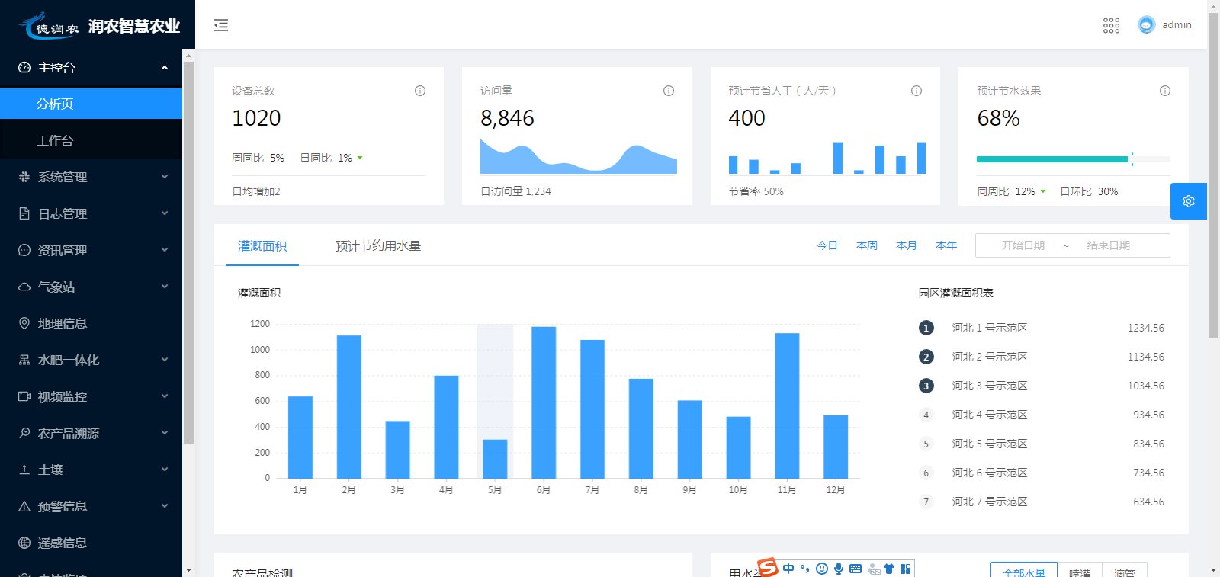This screenshot has height=577, width=1220.
Task: Open the 工作台 menu item
Action: tap(55, 140)
